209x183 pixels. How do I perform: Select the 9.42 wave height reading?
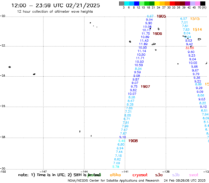click(x=190, y=44)
